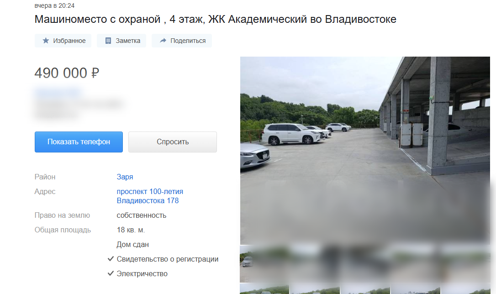
Task: Click the blurred seller name link below the price
Action: coord(58,92)
